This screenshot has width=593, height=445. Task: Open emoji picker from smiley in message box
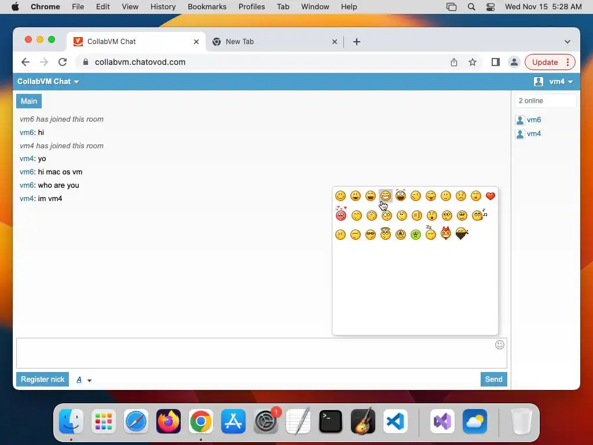[500, 345]
